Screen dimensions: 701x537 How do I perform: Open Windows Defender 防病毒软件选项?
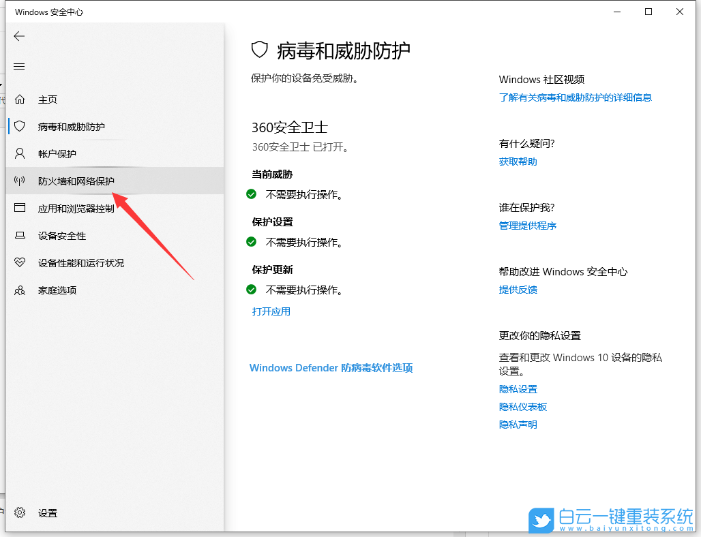click(x=331, y=367)
